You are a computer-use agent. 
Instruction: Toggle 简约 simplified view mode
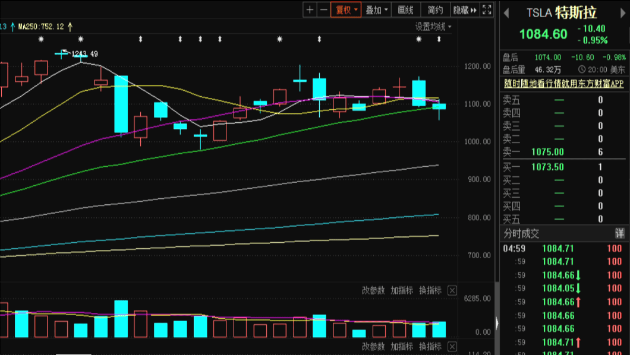[435, 9]
